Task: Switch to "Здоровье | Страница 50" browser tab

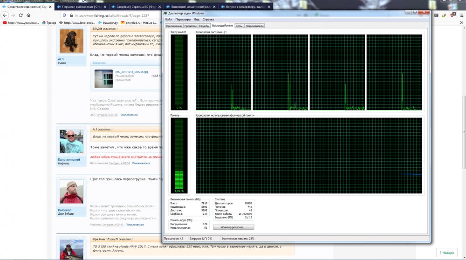Action: tap(136, 7)
